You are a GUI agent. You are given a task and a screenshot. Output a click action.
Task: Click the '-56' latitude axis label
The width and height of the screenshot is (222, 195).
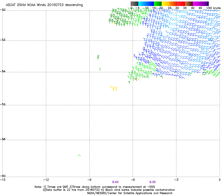[3, 104]
